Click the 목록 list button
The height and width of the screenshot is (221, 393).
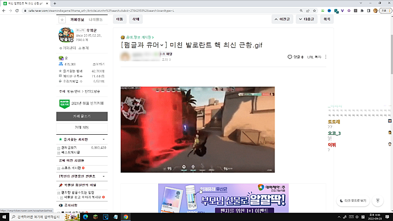327,19
